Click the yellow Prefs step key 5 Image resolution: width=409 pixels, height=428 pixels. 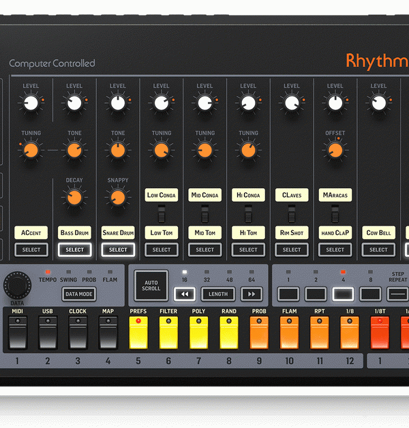[x=138, y=333]
